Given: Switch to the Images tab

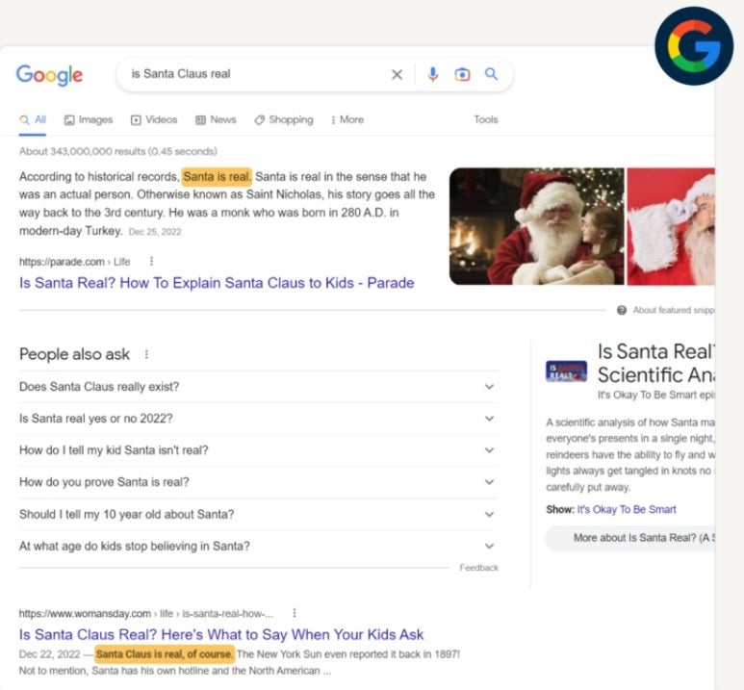Looking at the screenshot, I should click(89, 119).
